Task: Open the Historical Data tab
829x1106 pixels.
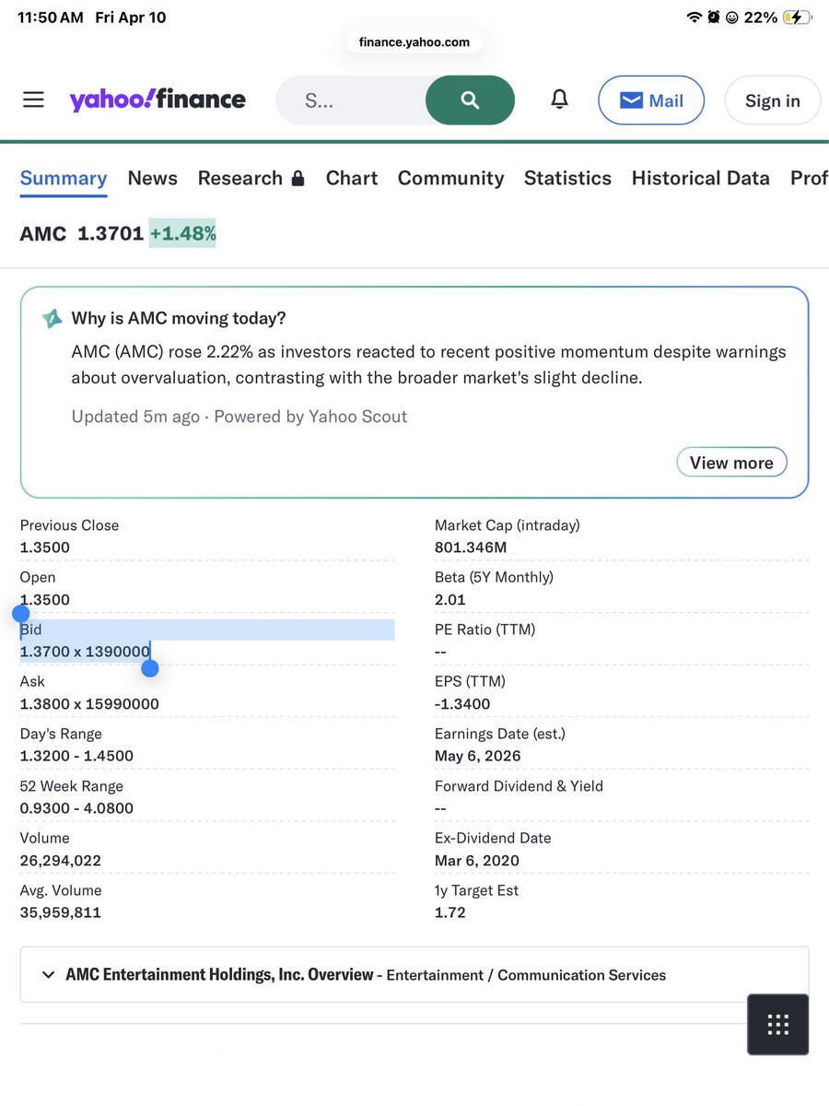Action: click(x=701, y=178)
